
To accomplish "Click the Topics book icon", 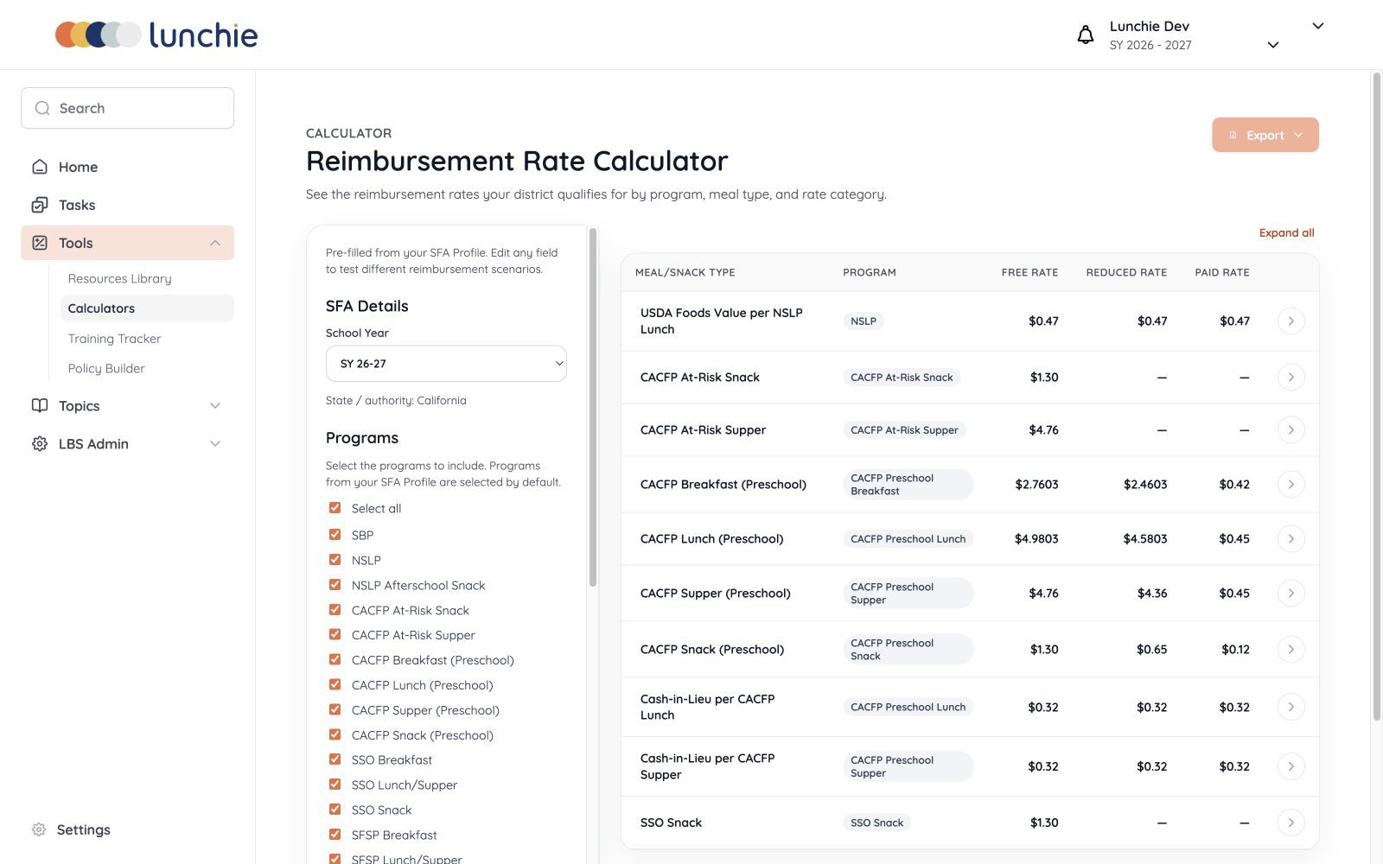I will [40, 405].
